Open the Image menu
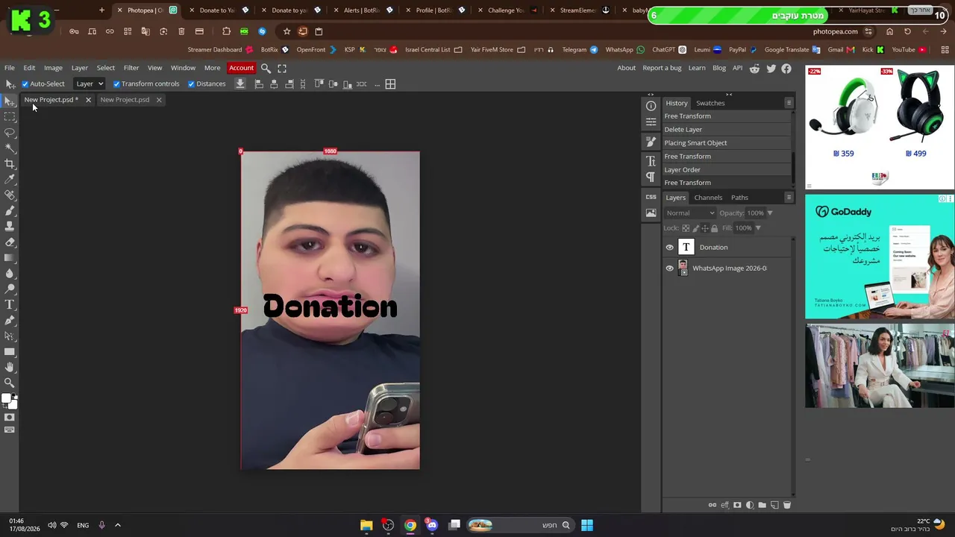This screenshot has width=955, height=537. tap(53, 68)
